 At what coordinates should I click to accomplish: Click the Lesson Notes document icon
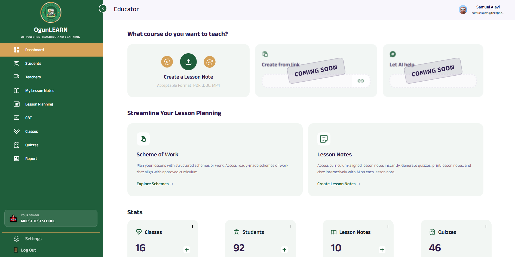[x=324, y=139]
